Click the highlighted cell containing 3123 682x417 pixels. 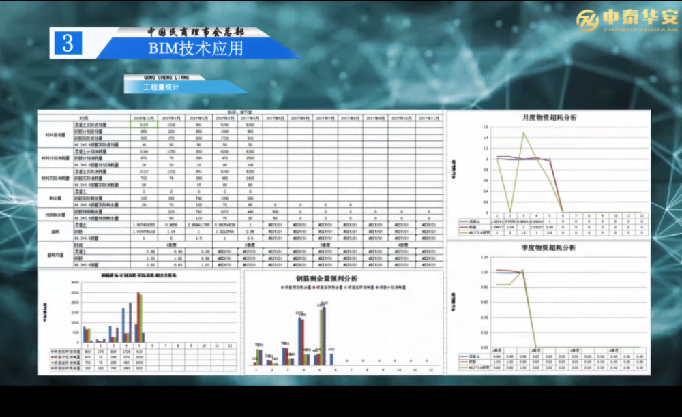coord(144,125)
